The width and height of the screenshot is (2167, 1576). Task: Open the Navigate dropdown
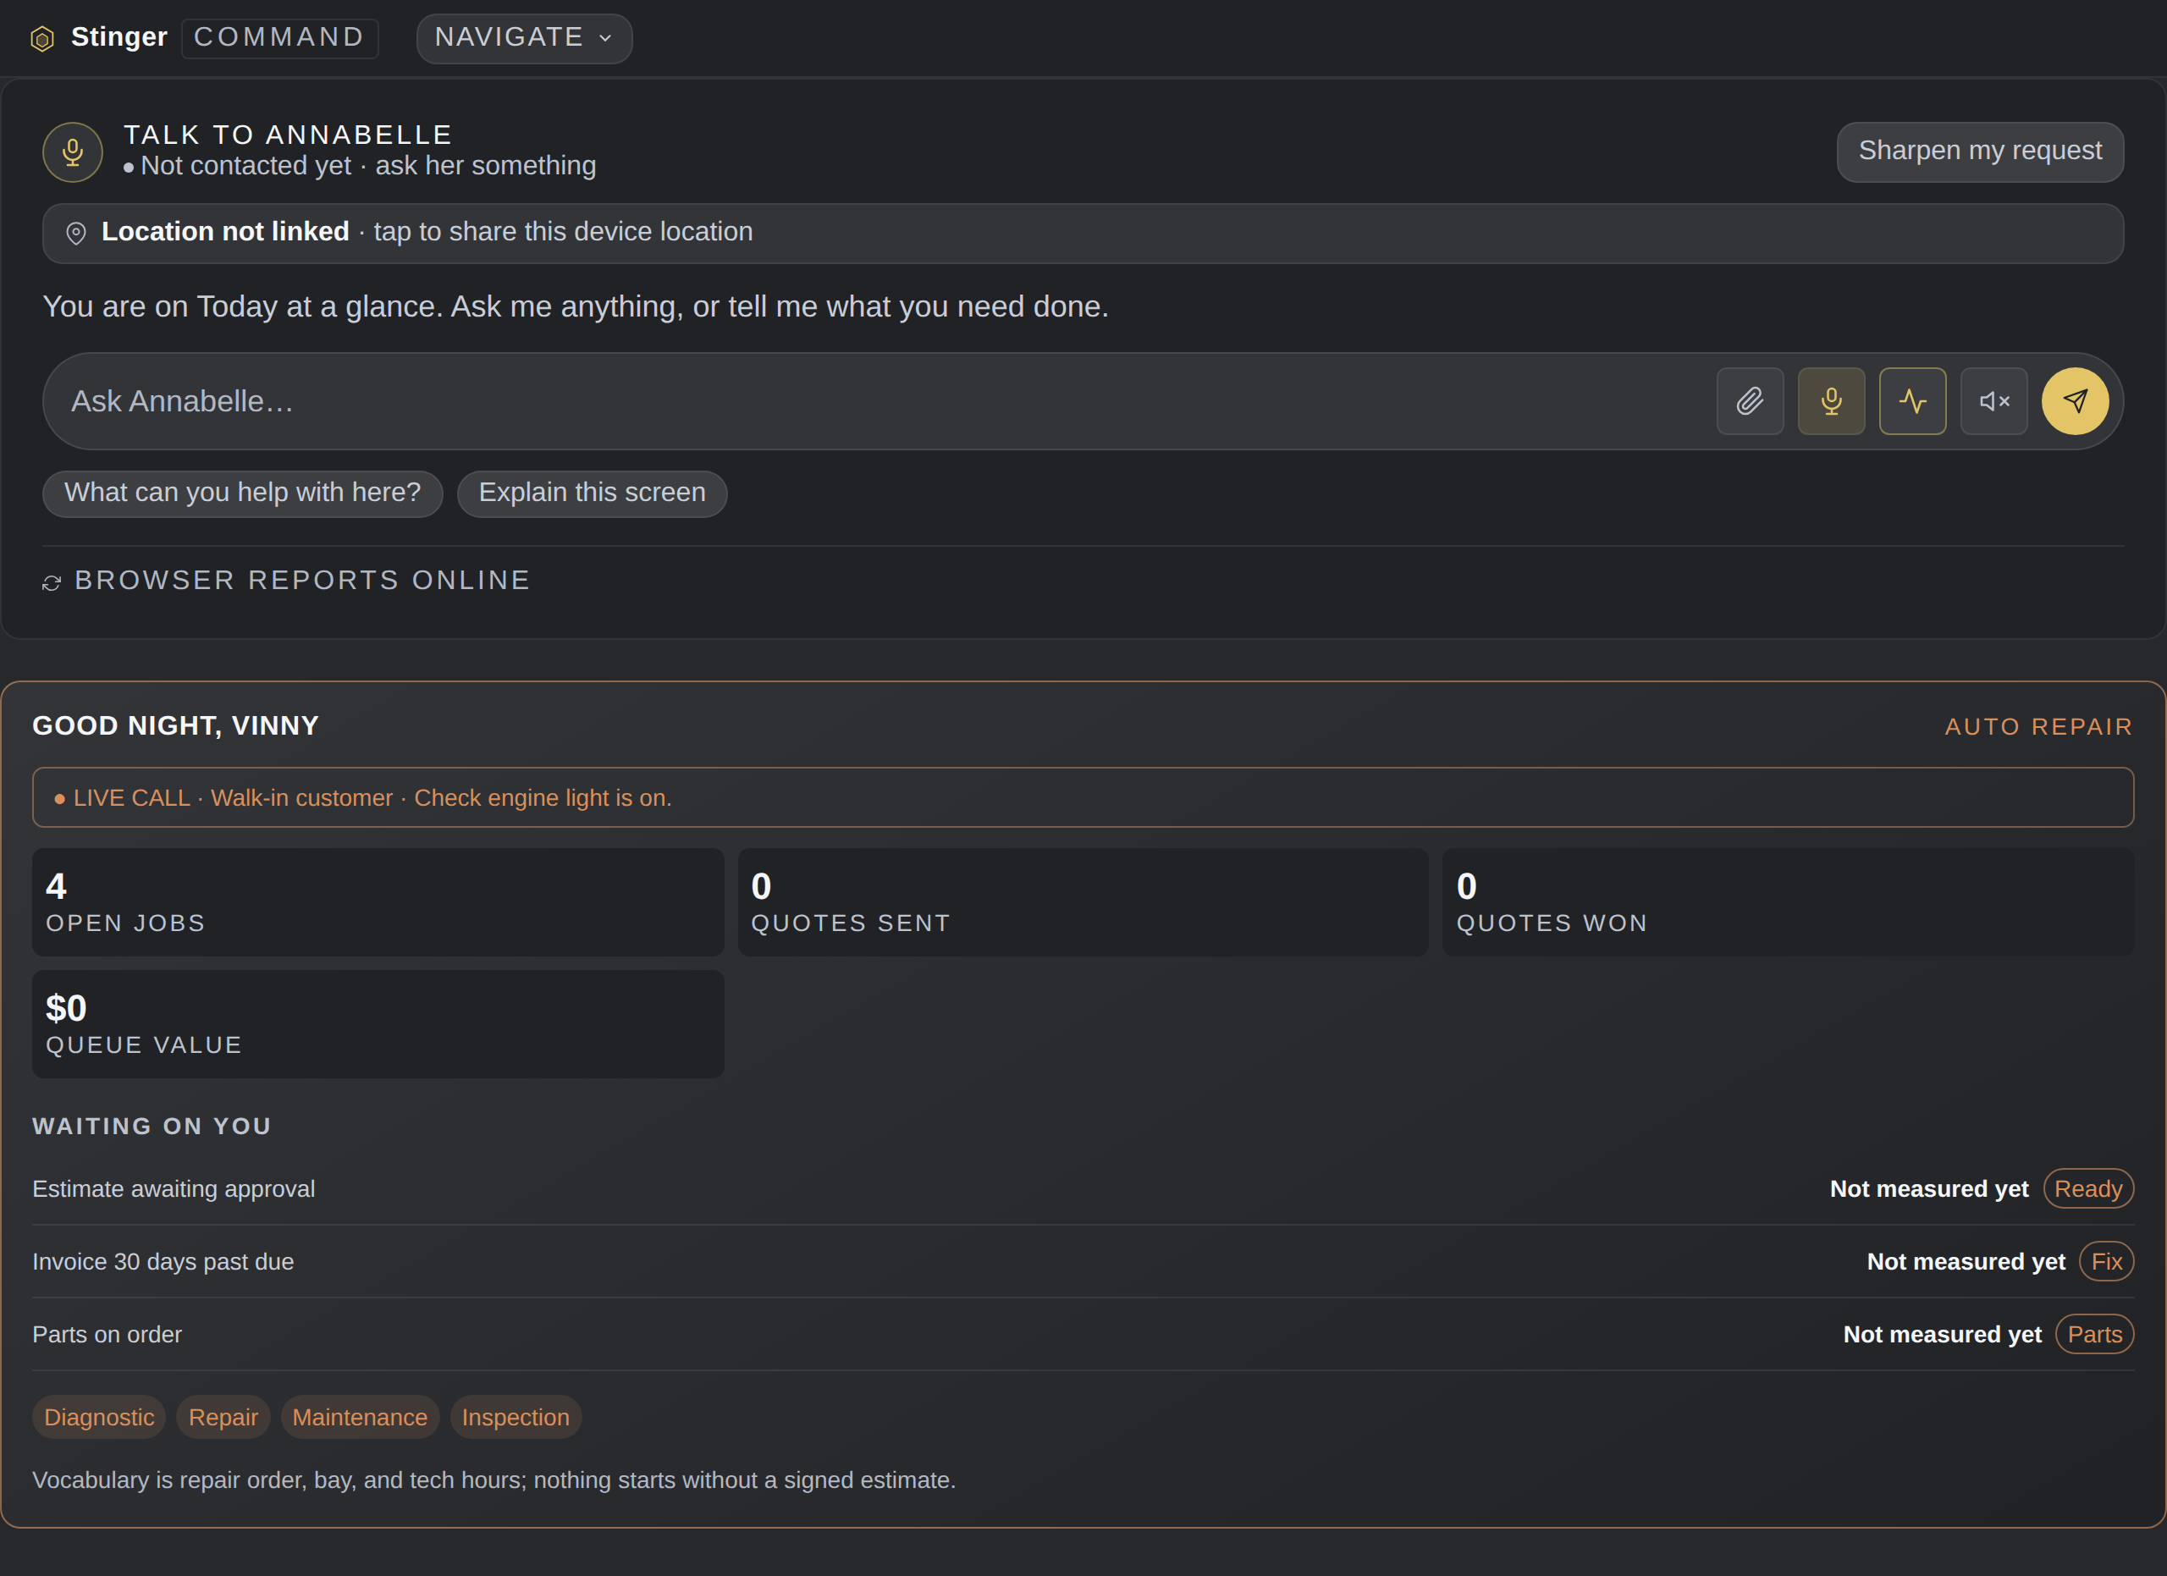pos(524,38)
